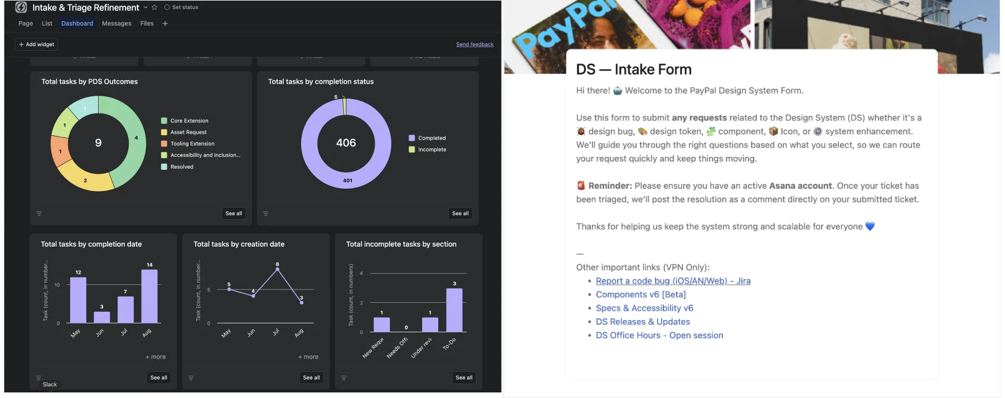
Task: Click the Intake & Triage Refinement project icon
Action: [21, 7]
